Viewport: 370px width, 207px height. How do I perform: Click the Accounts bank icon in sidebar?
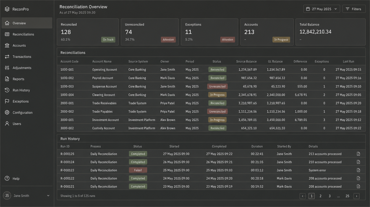pyautogui.click(x=7, y=45)
